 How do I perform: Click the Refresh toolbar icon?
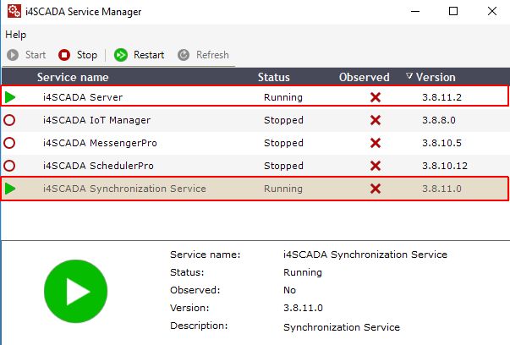184,55
